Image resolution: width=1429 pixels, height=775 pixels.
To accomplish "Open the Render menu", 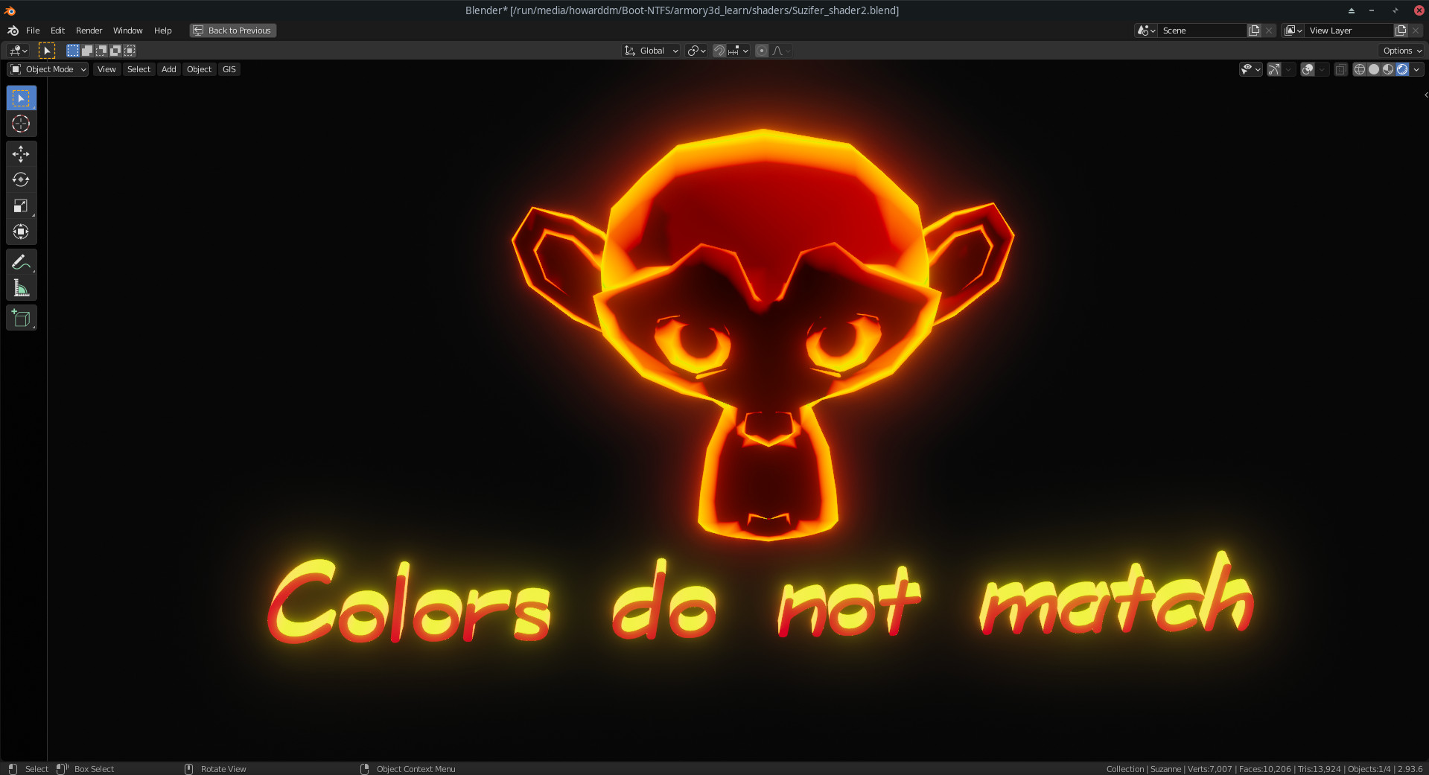I will tap(89, 31).
